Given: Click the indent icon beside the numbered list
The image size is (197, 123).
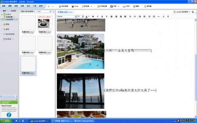Looking at the screenshot, I should point(140,17).
